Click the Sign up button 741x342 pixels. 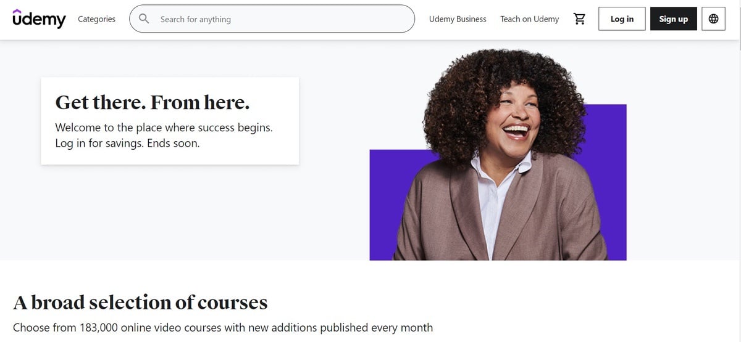[x=673, y=19]
